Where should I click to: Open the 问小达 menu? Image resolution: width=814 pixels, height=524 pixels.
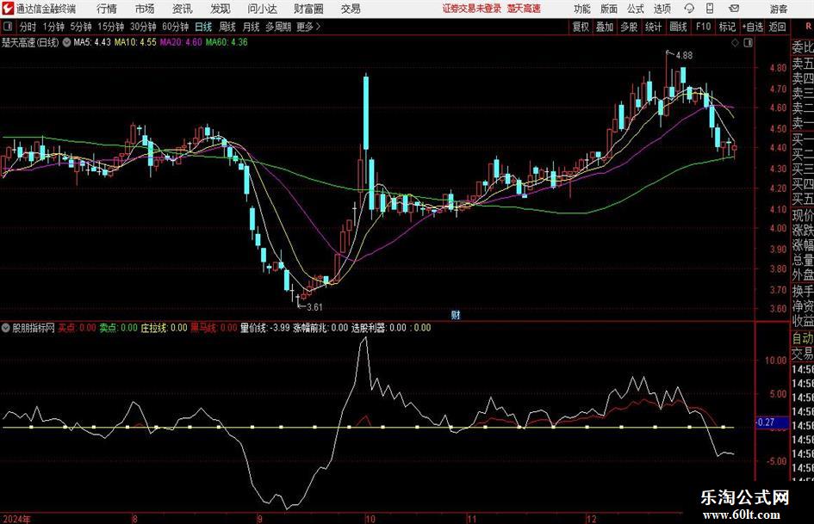click(262, 9)
